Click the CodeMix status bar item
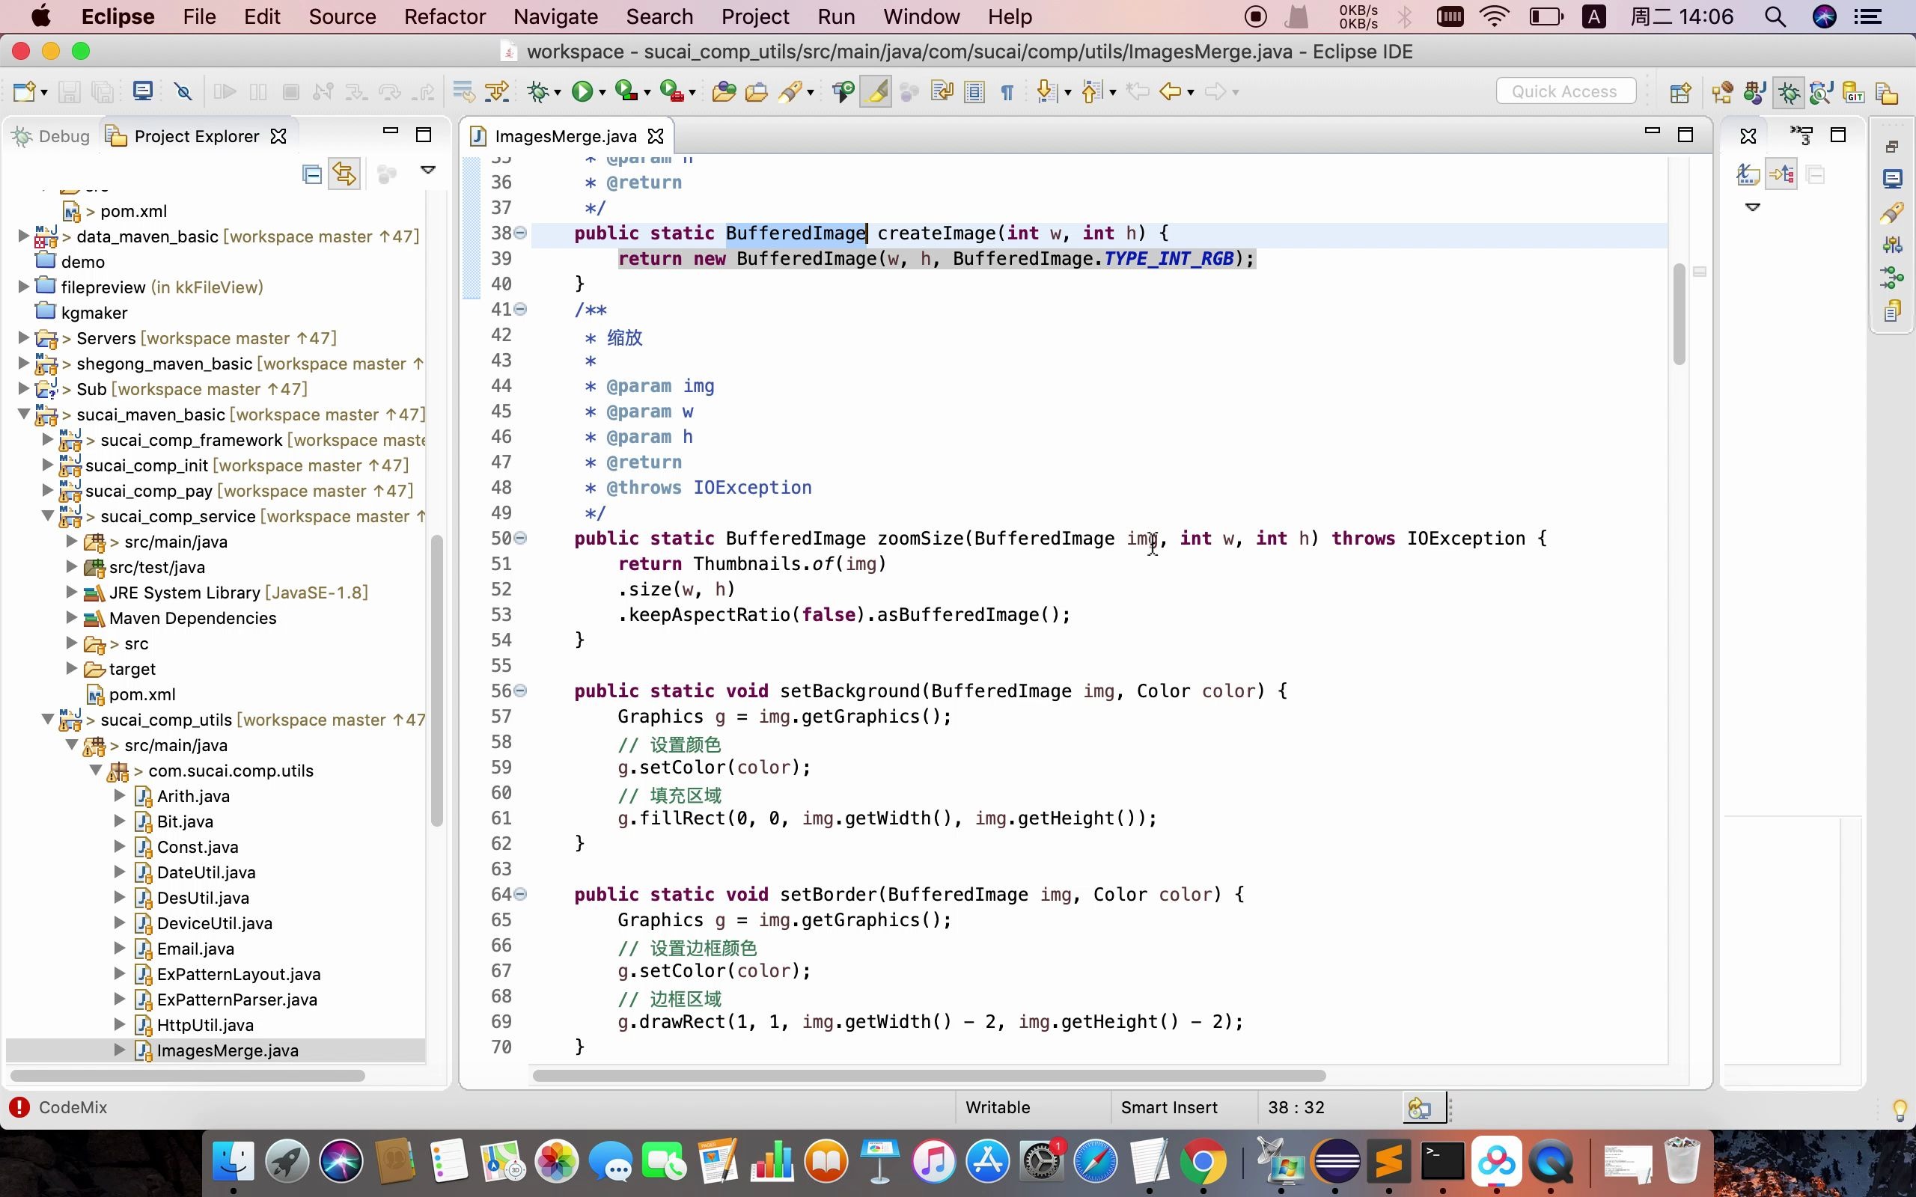Viewport: 1916px width, 1197px height. 58,1106
